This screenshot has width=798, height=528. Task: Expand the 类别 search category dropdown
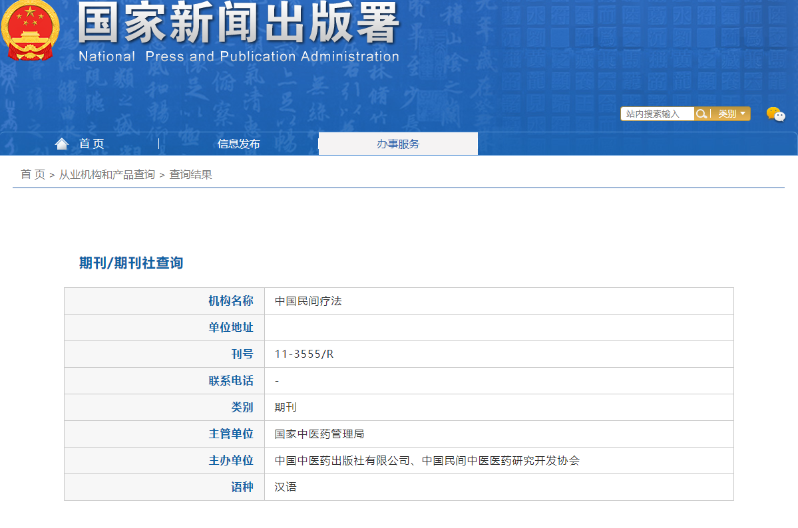(x=731, y=114)
